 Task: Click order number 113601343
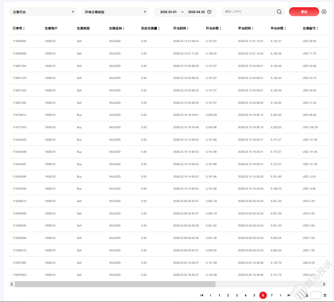[19, 90]
